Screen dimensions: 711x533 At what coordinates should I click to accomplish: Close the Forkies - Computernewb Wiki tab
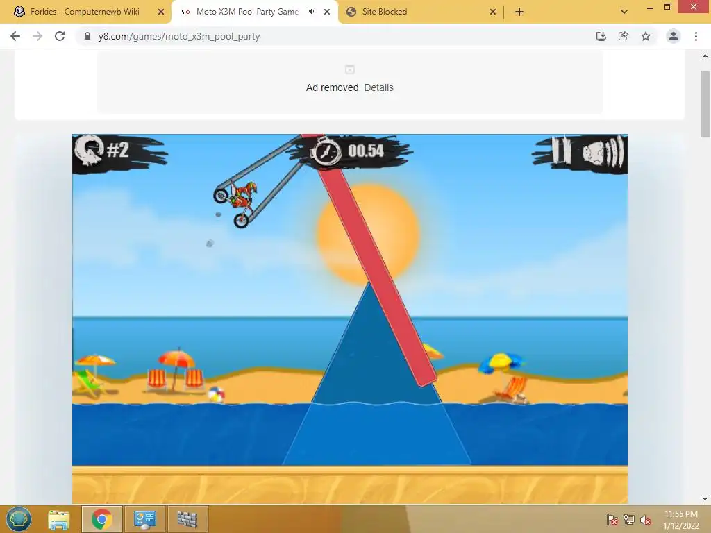pyautogui.click(x=161, y=12)
